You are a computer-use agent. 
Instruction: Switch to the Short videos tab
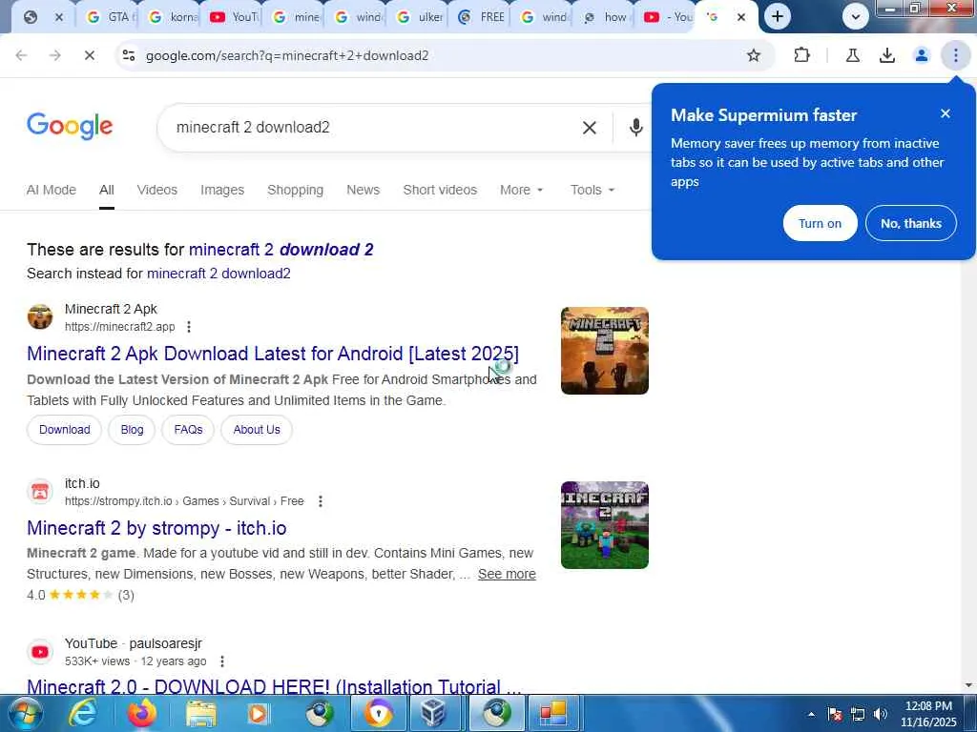pyautogui.click(x=439, y=190)
